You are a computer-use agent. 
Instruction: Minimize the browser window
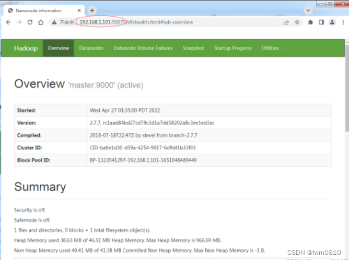click(321, 4)
